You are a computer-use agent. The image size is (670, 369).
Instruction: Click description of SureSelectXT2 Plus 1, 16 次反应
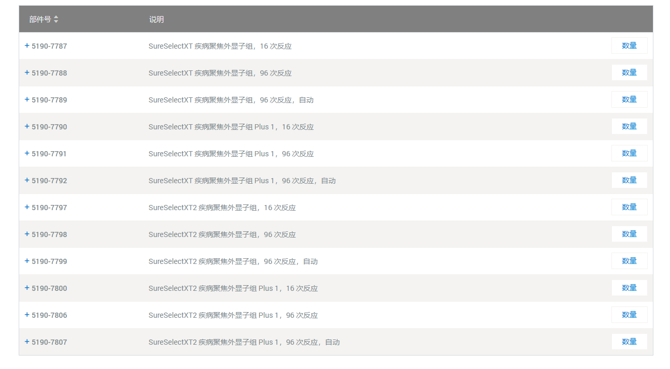[x=233, y=288]
